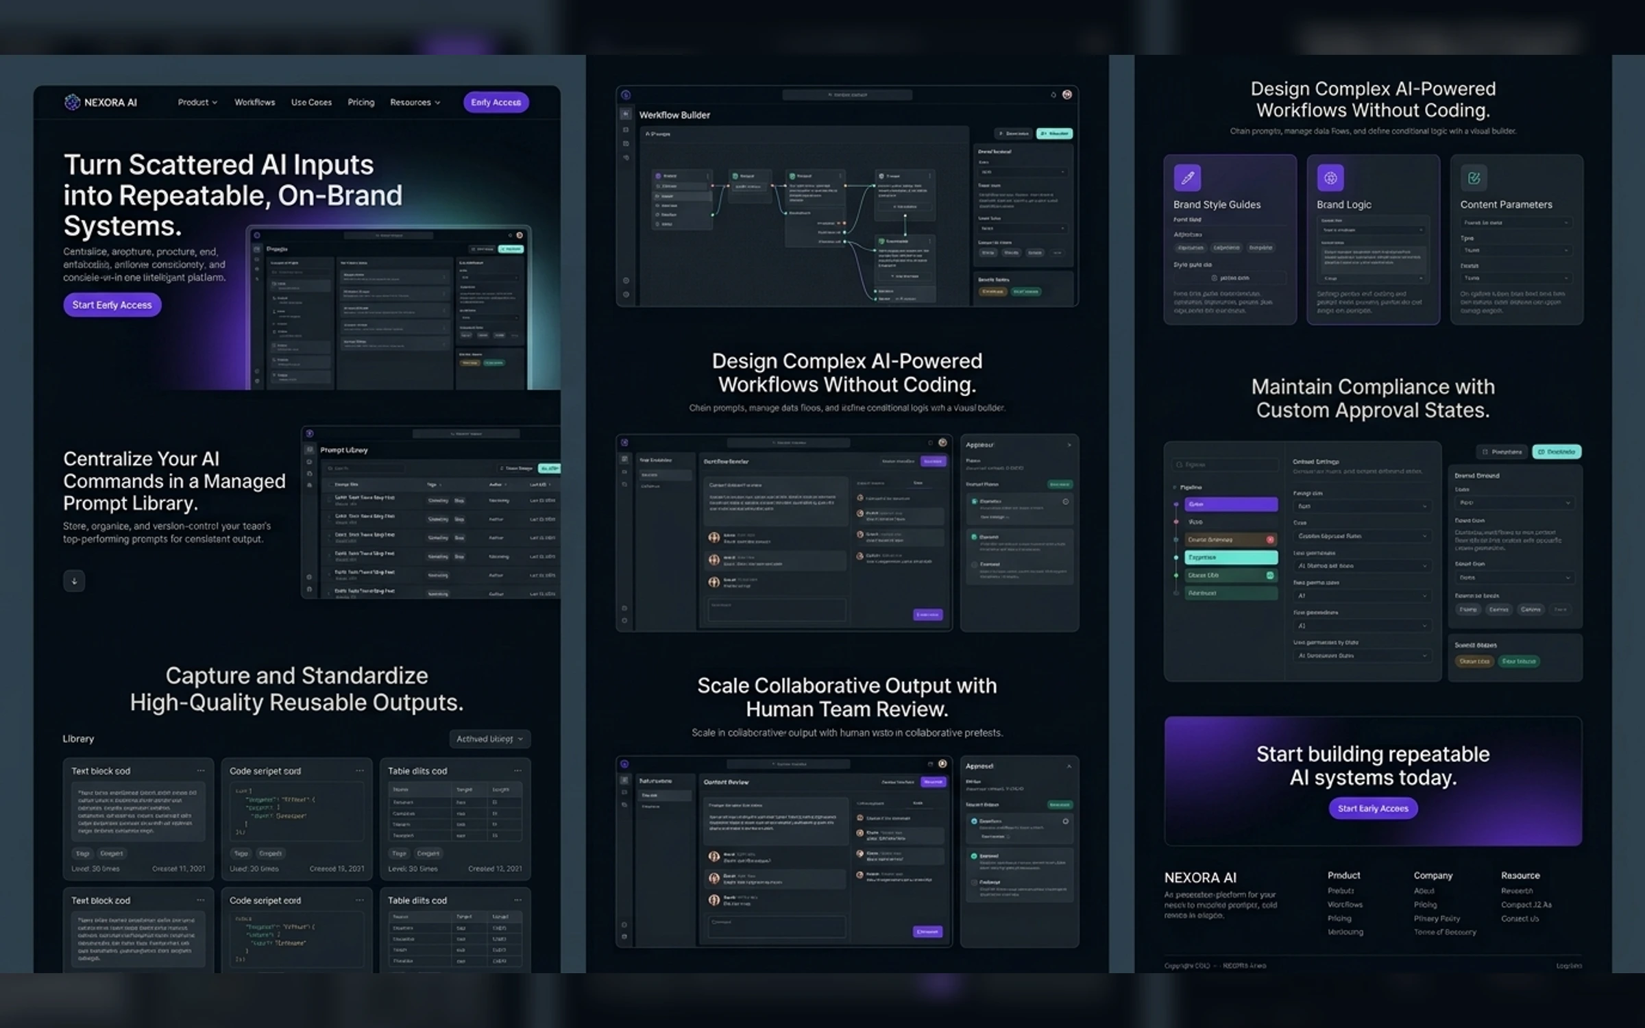Click the logo icon in Prompt Library window
The height and width of the screenshot is (1028, 1645).
click(x=310, y=433)
